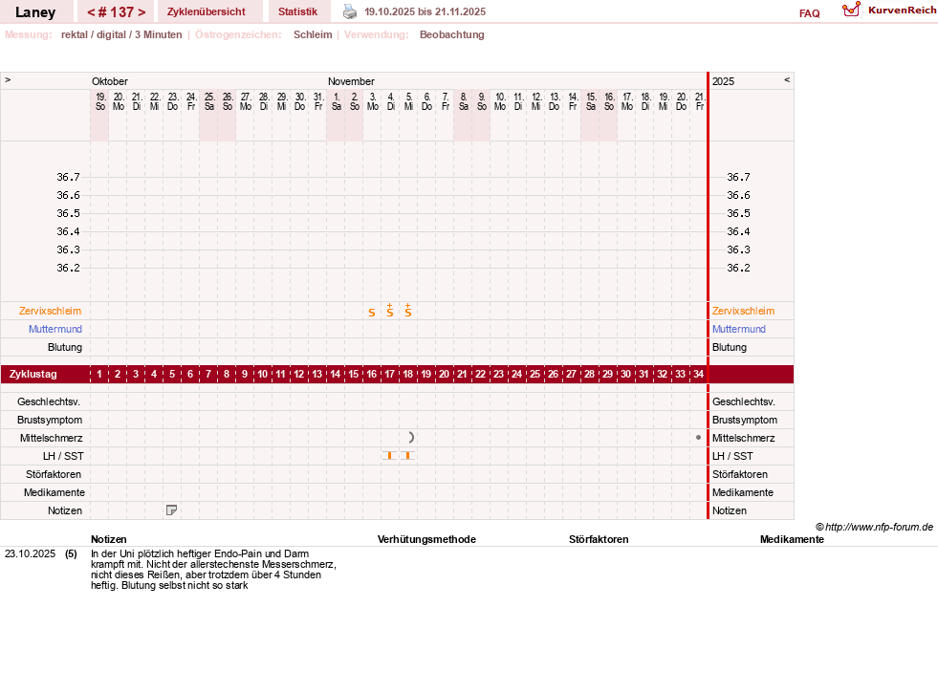The width and height of the screenshot is (938, 694).
Task: Click the printer icon
Action: pos(350,11)
